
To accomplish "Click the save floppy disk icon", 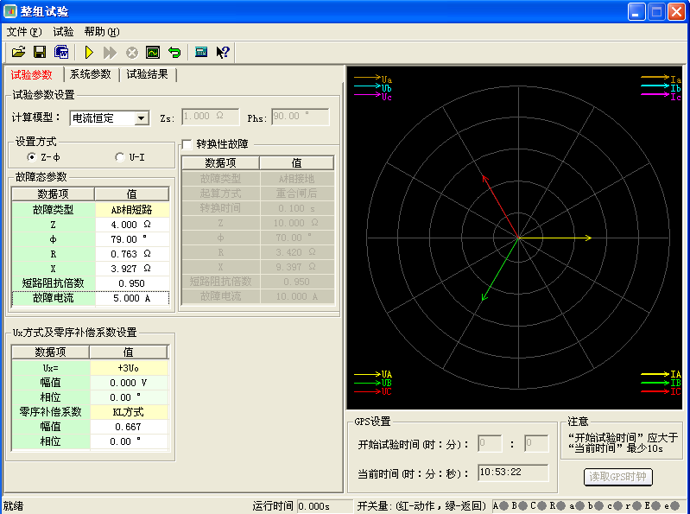I will coord(39,53).
